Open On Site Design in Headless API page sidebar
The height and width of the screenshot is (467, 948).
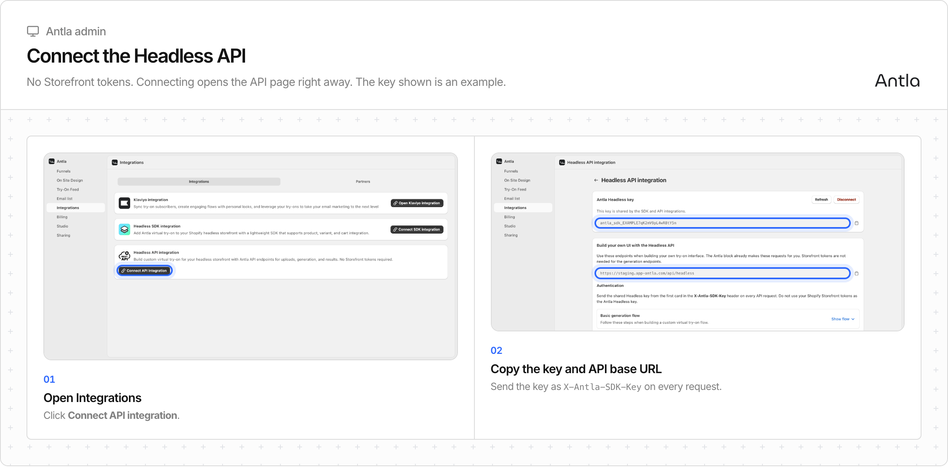(517, 181)
